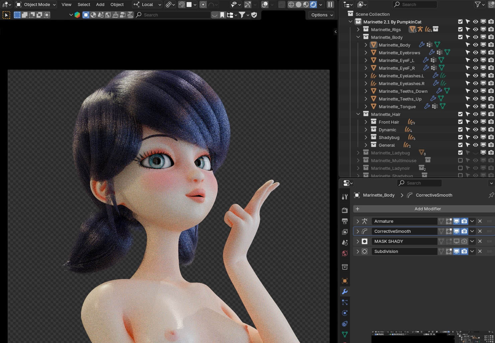This screenshot has width=495, height=343.
Task: Exclude Marinette_Rigs collection from view layer
Action: (x=460, y=29)
